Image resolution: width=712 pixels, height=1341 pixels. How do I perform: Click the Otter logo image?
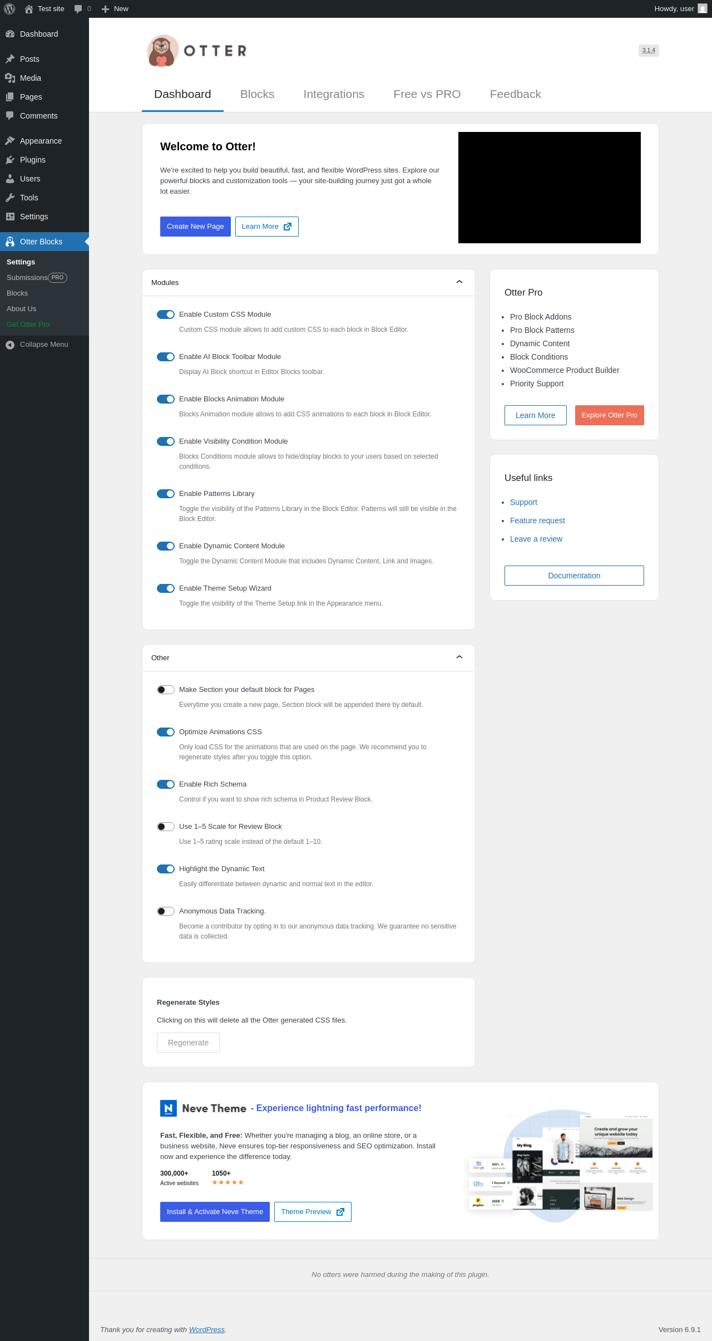click(162, 51)
